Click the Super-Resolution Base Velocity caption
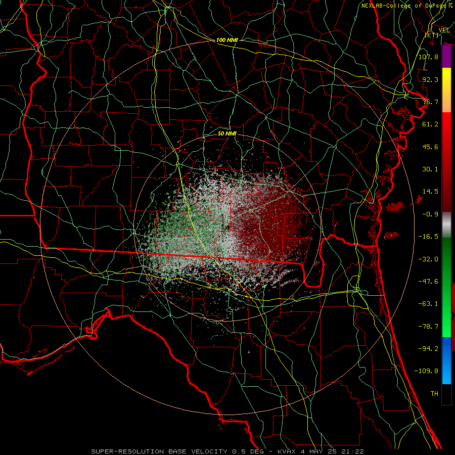This screenshot has height=455, width=455. coord(227,451)
